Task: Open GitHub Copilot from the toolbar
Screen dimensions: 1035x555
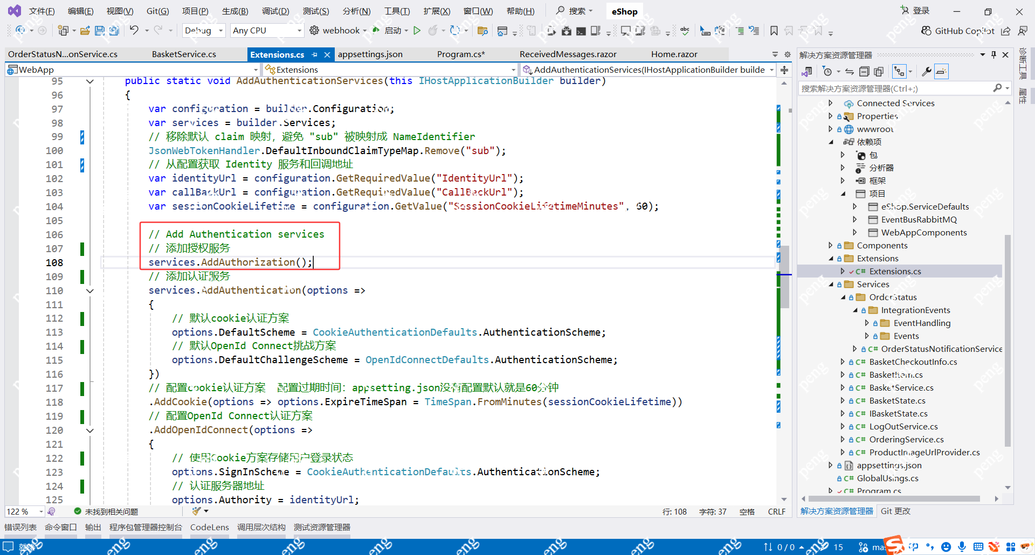Action: point(958,31)
